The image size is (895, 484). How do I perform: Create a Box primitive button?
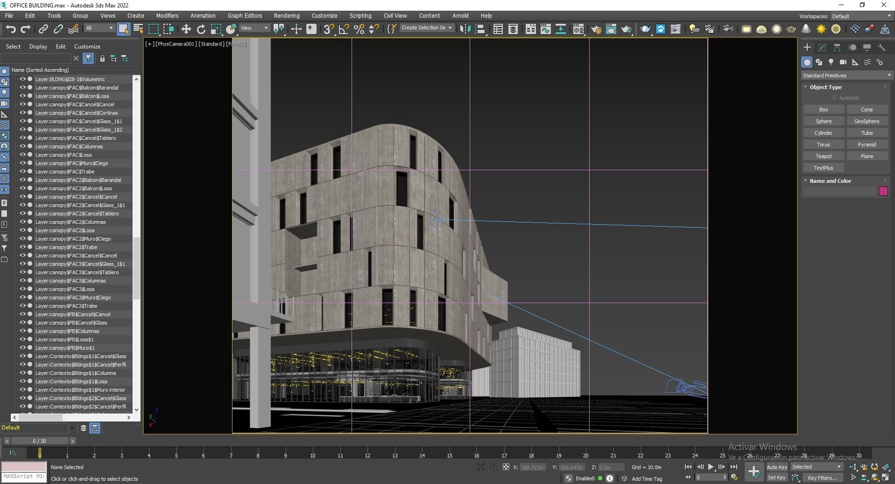824,110
